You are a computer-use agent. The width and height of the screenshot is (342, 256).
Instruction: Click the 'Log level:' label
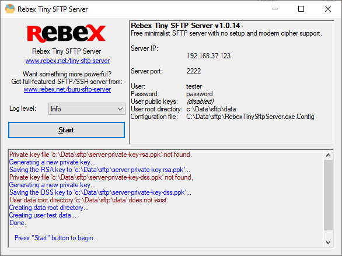(x=23, y=108)
